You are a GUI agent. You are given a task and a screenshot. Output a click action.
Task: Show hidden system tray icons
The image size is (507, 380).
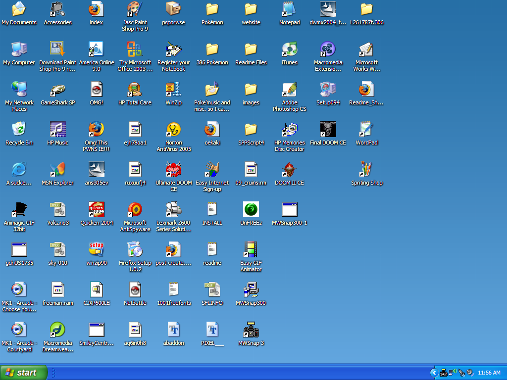(434, 373)
